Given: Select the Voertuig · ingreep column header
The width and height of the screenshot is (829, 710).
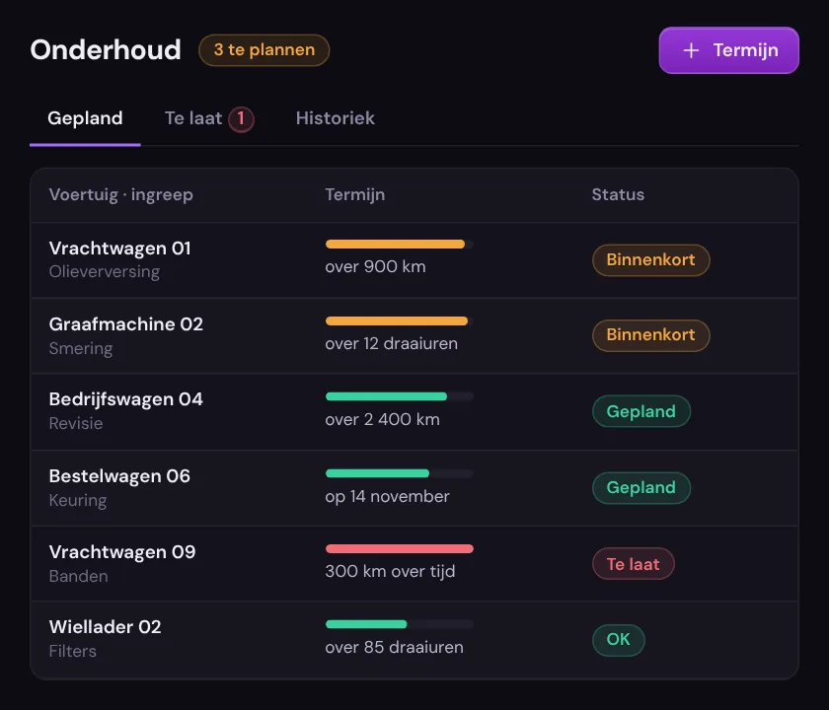Looking at the screenshot, I should (121, 195).
